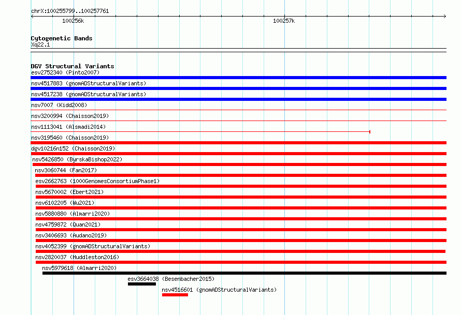The height and width of the screenshot is (315, 461).
Task: Open the nsv1113041 (Alsmadi2014) label
Action: tap(68, 127)
